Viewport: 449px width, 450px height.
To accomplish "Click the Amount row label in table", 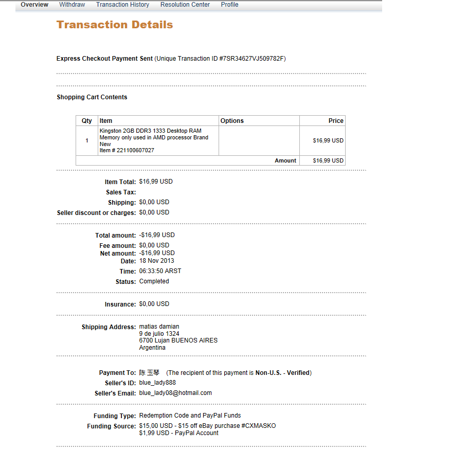I will point(285,160).
